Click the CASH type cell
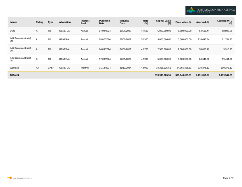 tap(51, 68)
